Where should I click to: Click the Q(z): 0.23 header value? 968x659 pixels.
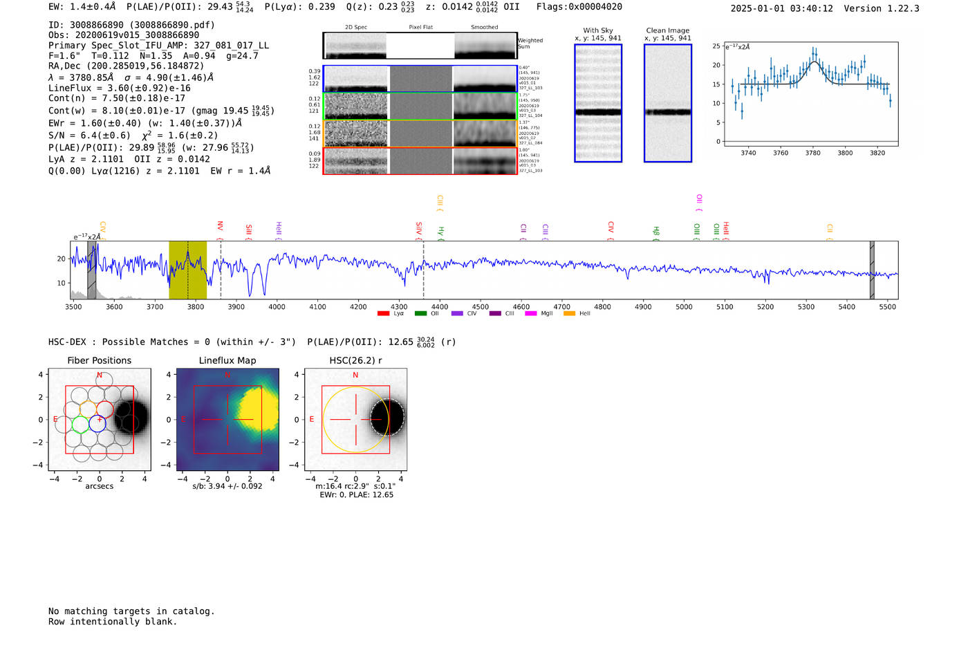(x=380, y=7)
